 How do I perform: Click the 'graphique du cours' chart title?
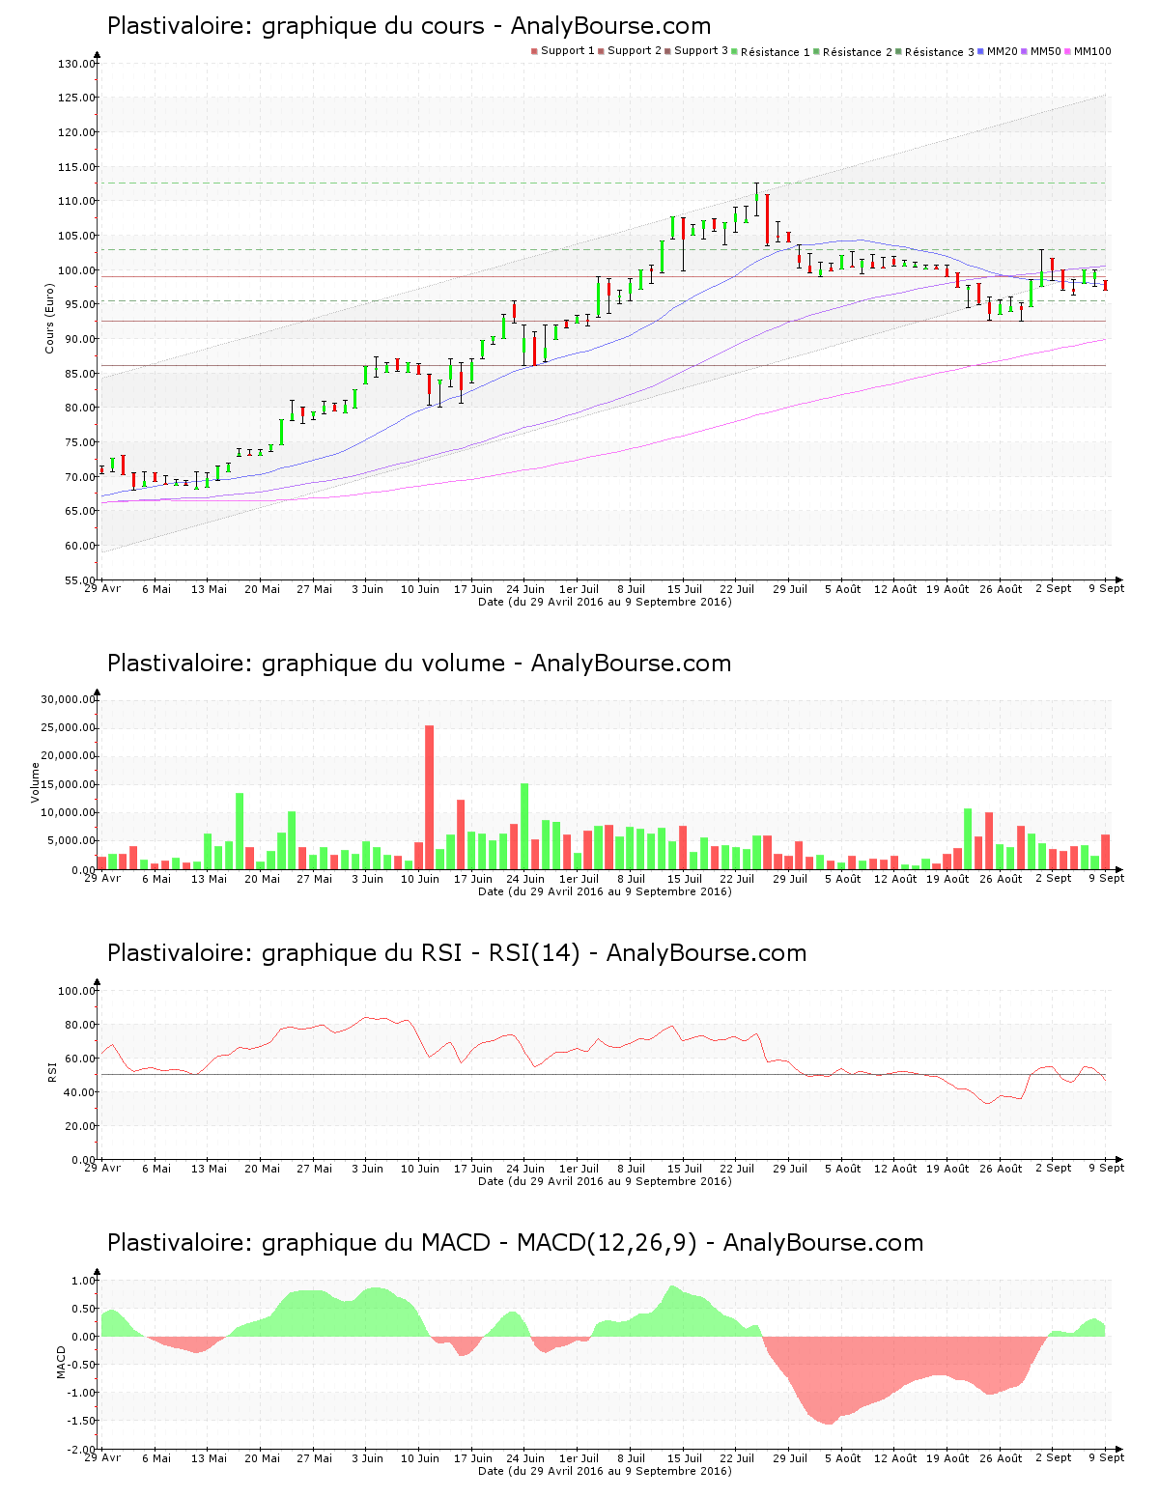(x=409, y=26)
